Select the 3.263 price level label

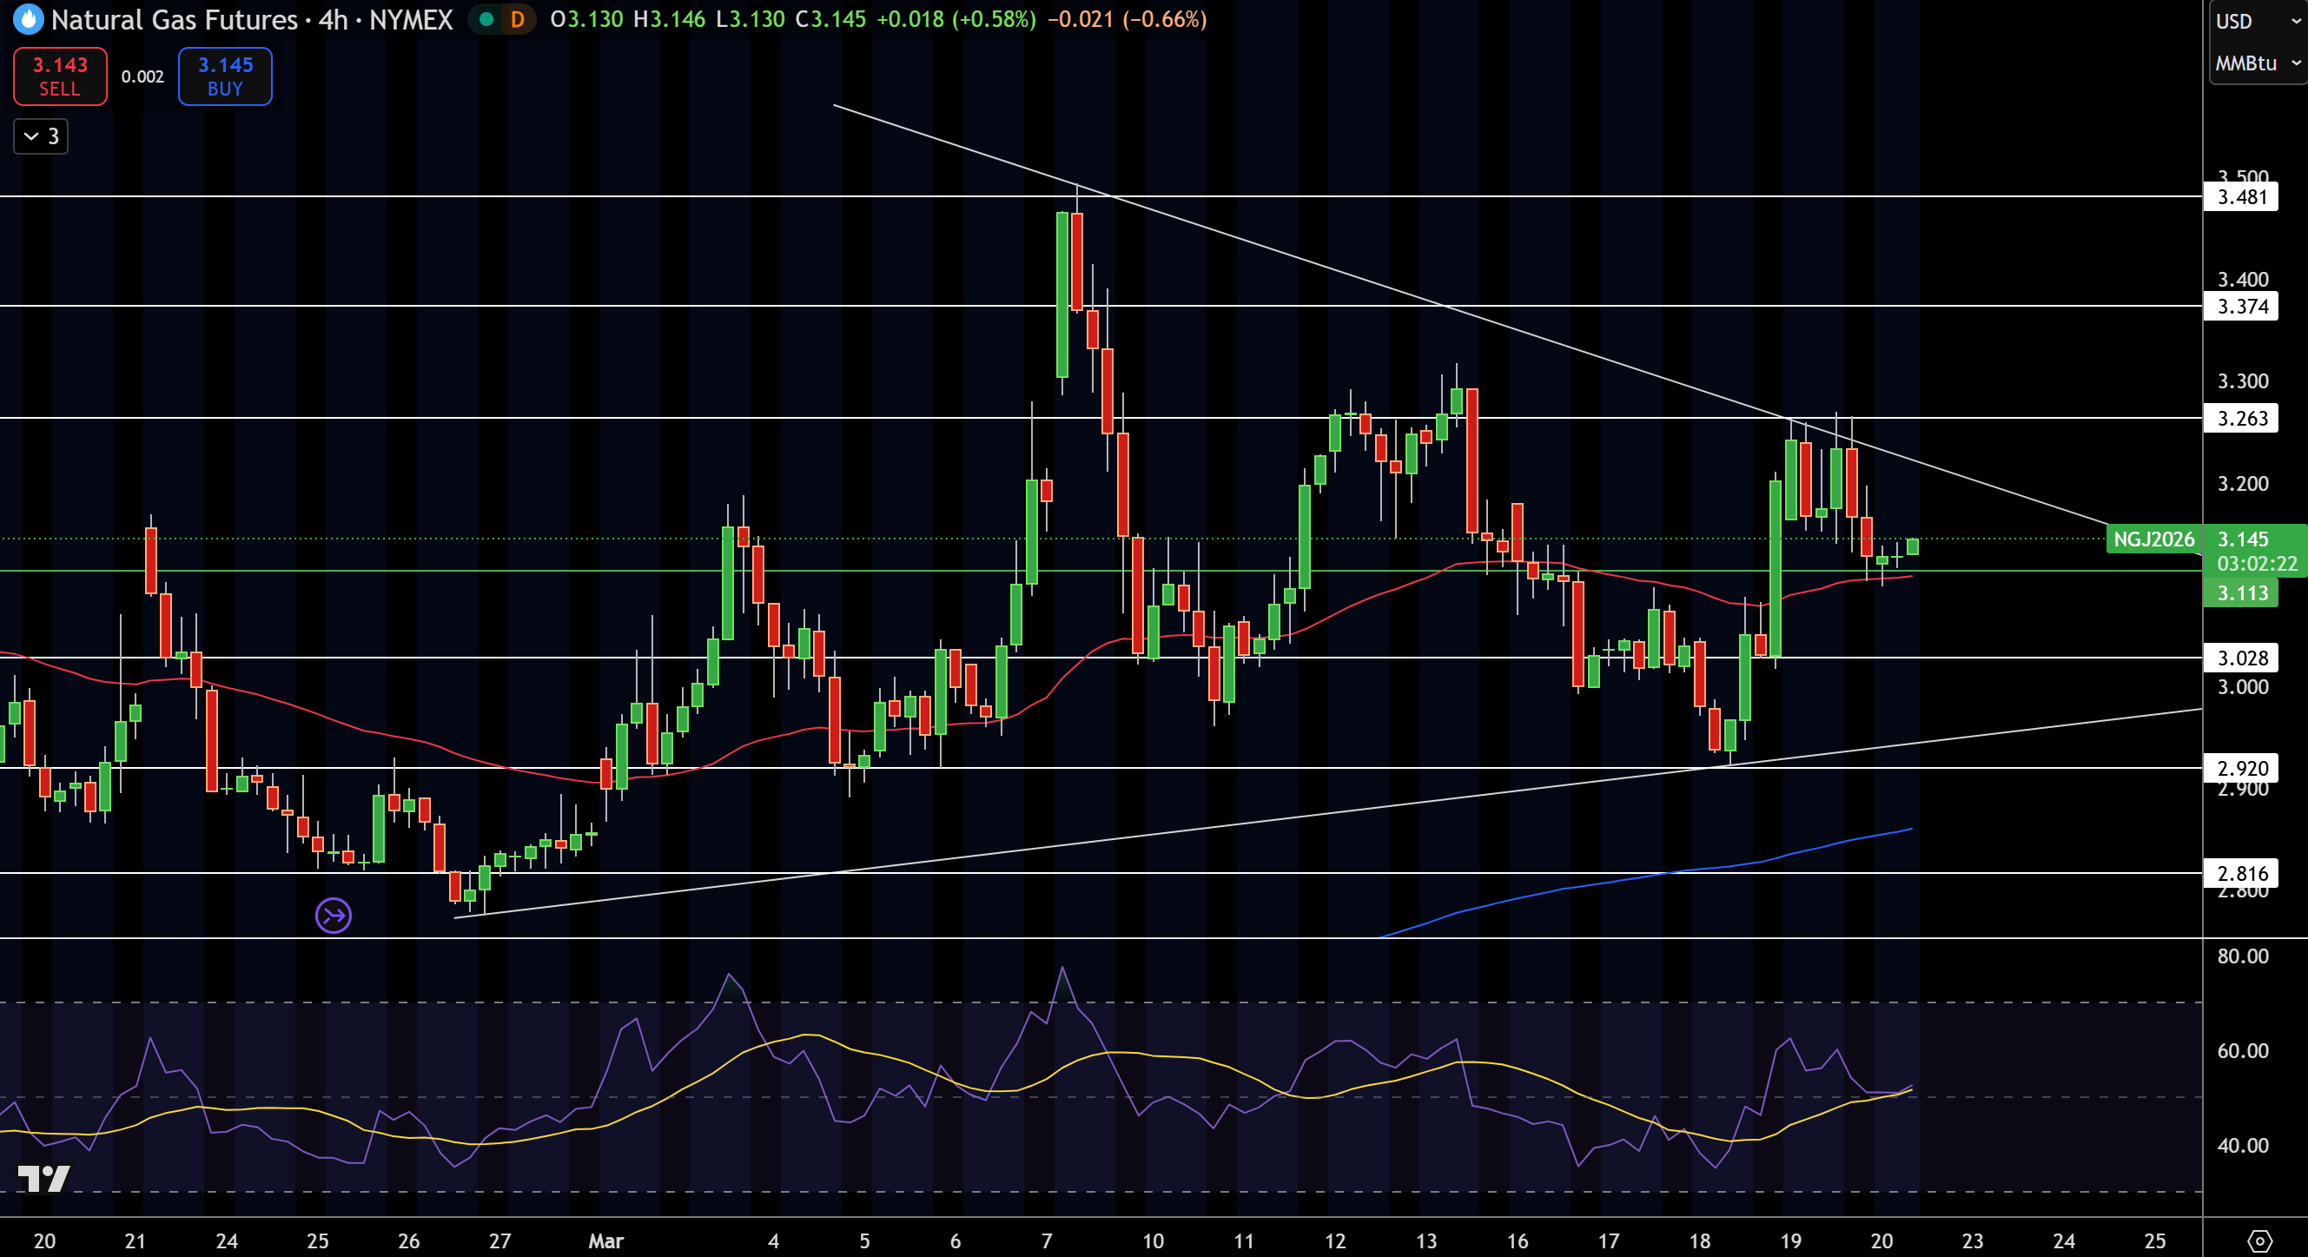click(2241, 419)
